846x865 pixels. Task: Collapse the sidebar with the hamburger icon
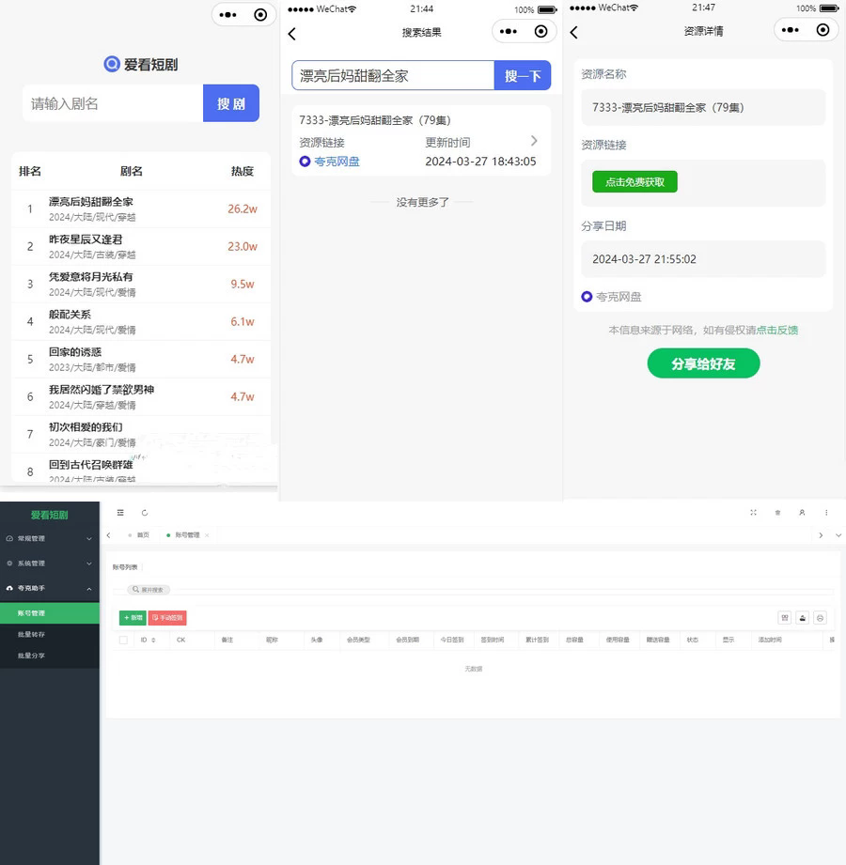point(120,512)
